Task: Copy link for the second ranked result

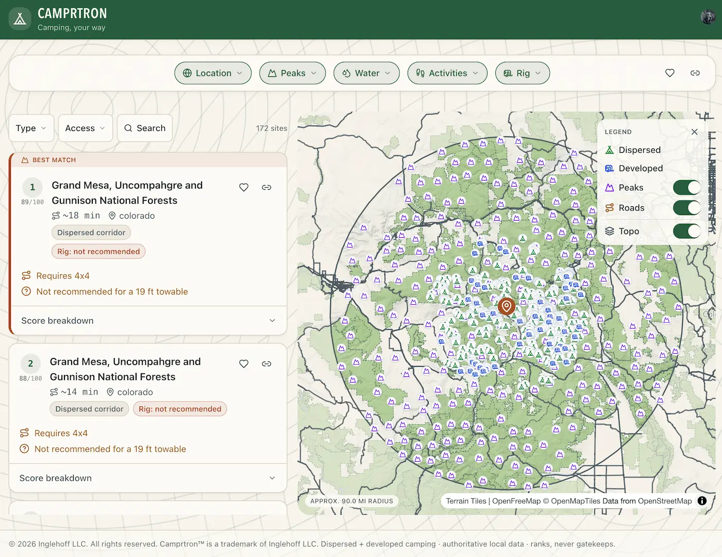Action: click(x=266, y=364)
